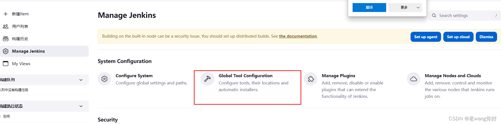501x124 pixels.
Task: Dismiss the built-in node security warning
Action: (486, 37)
